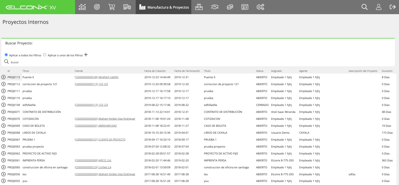
Task: Open the delivery truck module icon
Action: (x=127, y=7)
